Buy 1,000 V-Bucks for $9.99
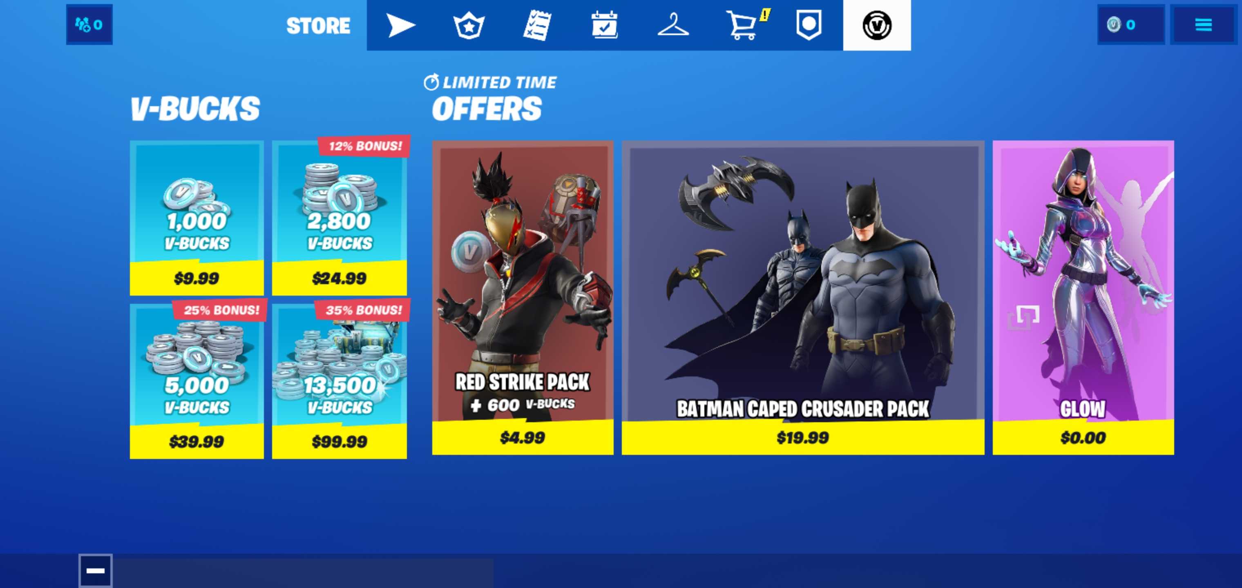 pyautogui.click(x=197, y=218)
